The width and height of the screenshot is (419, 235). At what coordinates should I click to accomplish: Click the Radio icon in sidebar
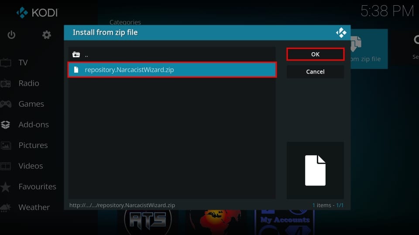point(5,84)
